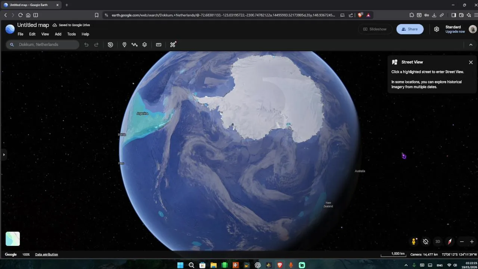Select the Draw path or polygon tool
Viewport: 478px width, 269px height.
pos(134,44)
